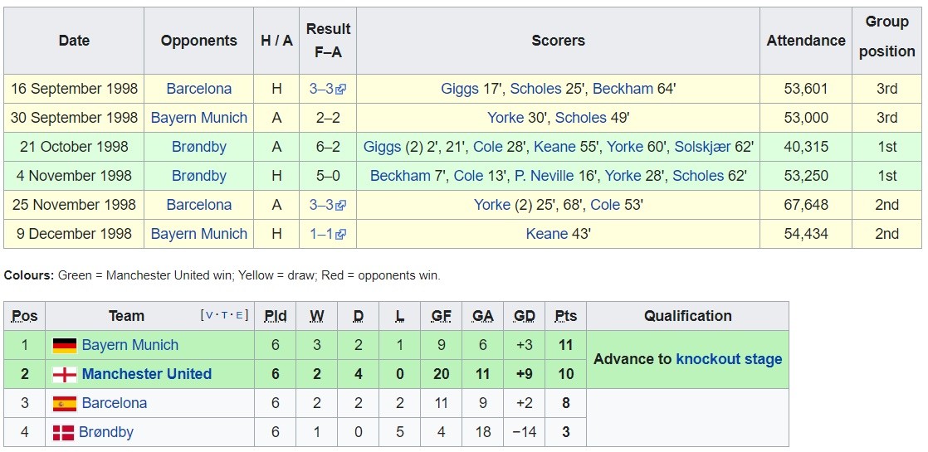This screenshot has width=928, height=452.
Task: Click the T (talk template) link
Action: (224, 315)
